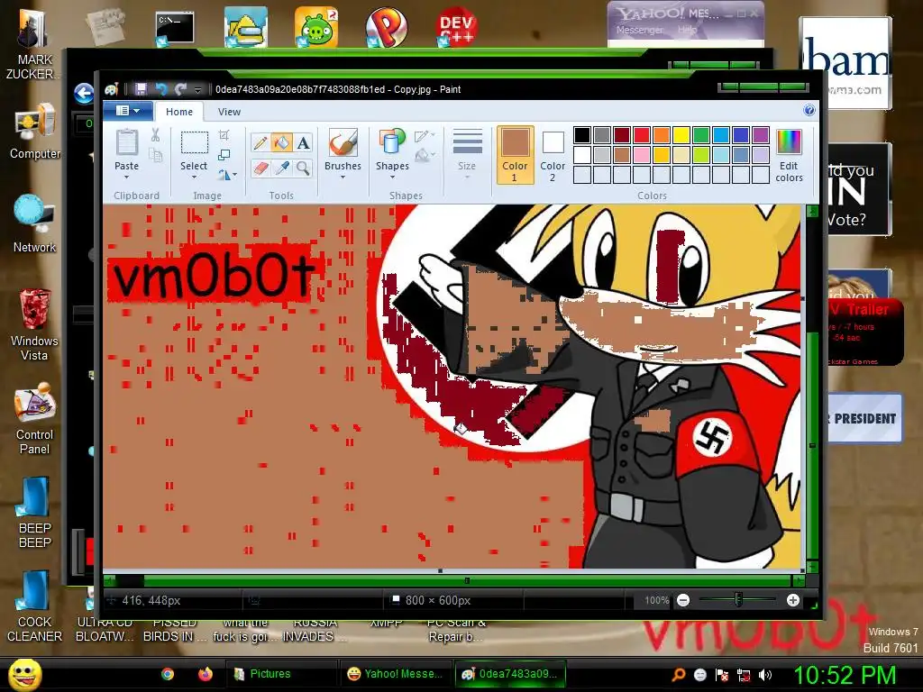Image resolution: width=923 pixels, height=692 pixels.
Task: Click the back arrow of the window behind Paint
Action: [x=84, y=93]
